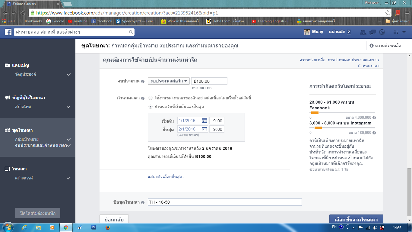Open Internet Explorer from the taskbar
The width and height of the screenshot is (412, 232).
24,227
